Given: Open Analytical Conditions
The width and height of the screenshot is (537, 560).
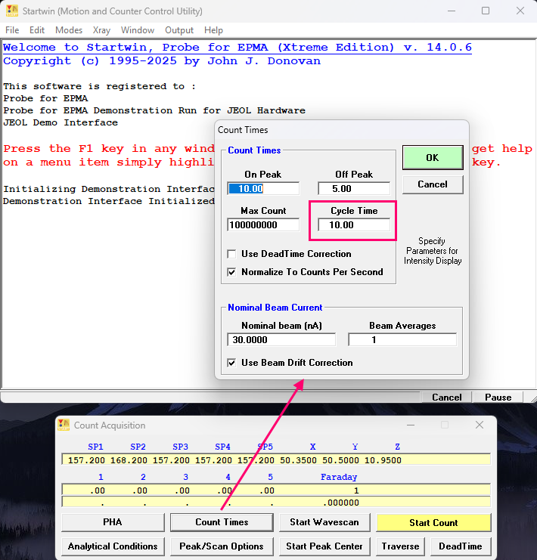Looking at the screenshot, I should click(x=112, y=546).
